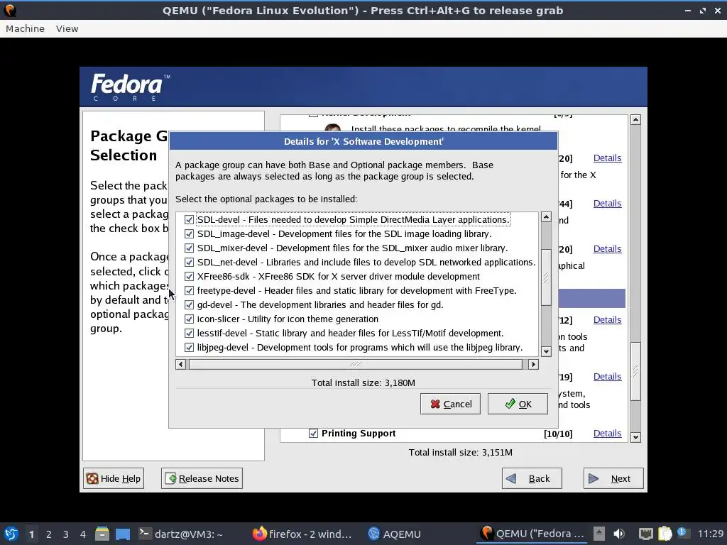The image size is (727, 545).
Task: Click the clipboard tray icon
Action: tap(665, 534)
